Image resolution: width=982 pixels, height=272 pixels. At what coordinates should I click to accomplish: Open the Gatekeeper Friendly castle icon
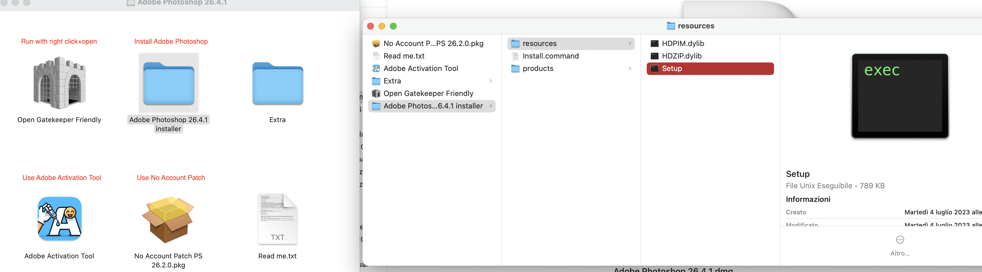tap(59, 83)
